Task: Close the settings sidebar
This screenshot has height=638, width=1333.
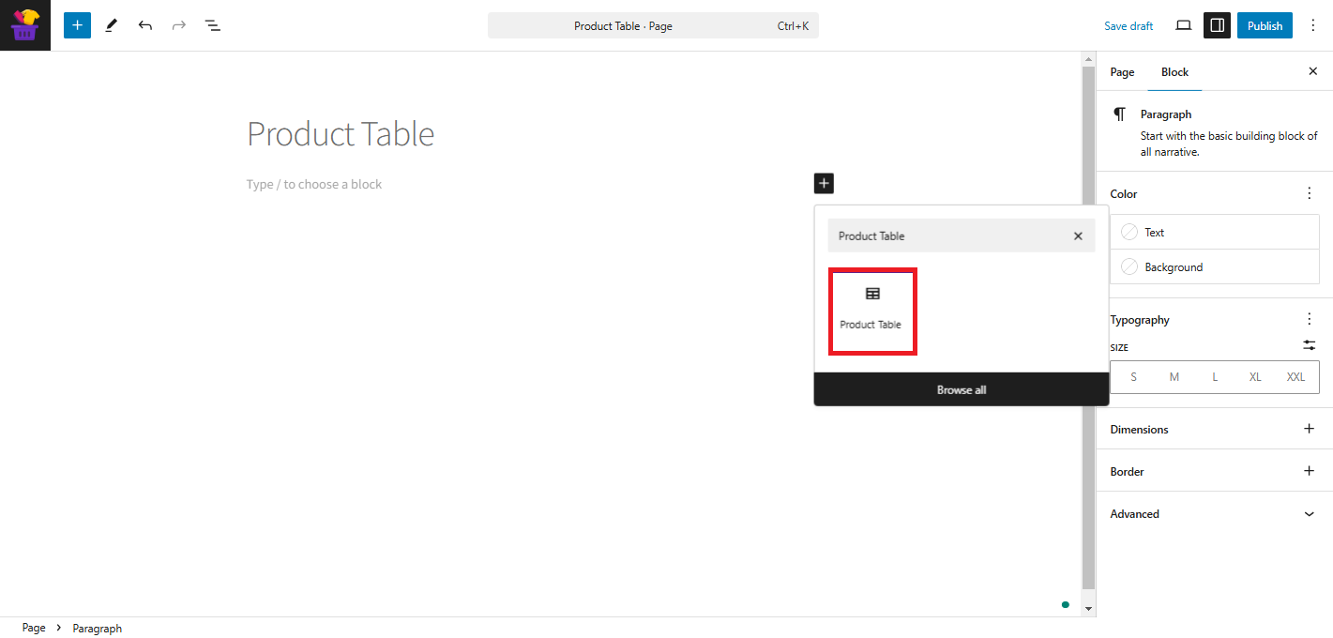Action: pos(1312,71)
